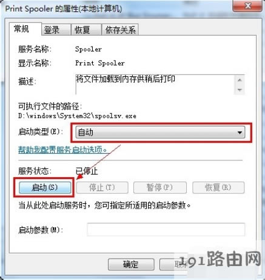Click the description box scroll up arrow
265x280 pixels.
click(x=240, y=80)
